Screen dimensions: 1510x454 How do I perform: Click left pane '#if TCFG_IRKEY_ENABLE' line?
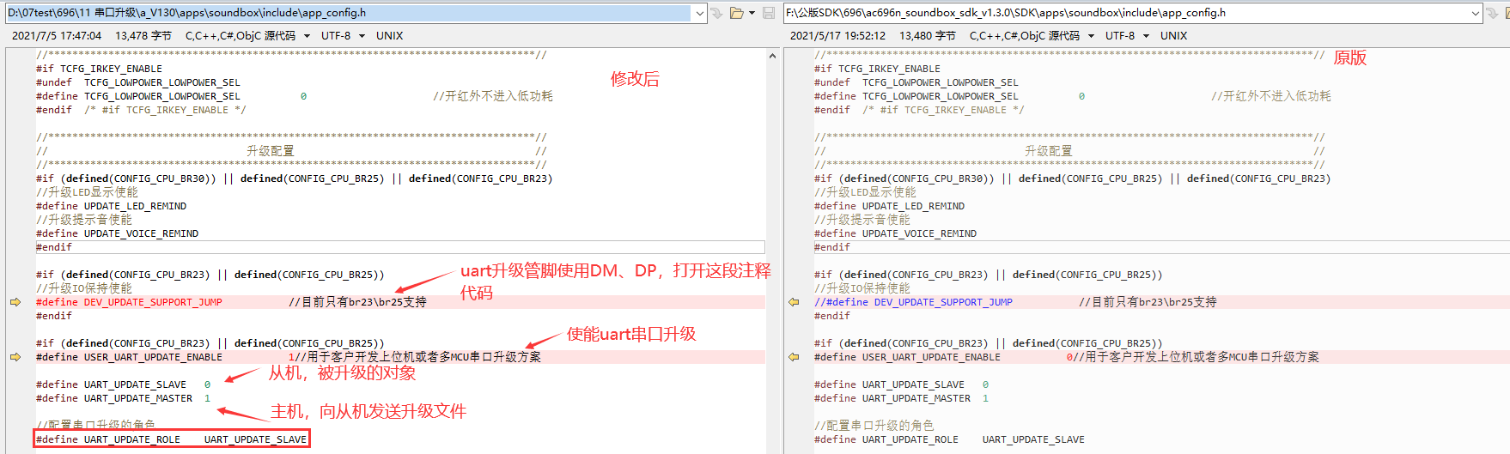tap(99, 69)
